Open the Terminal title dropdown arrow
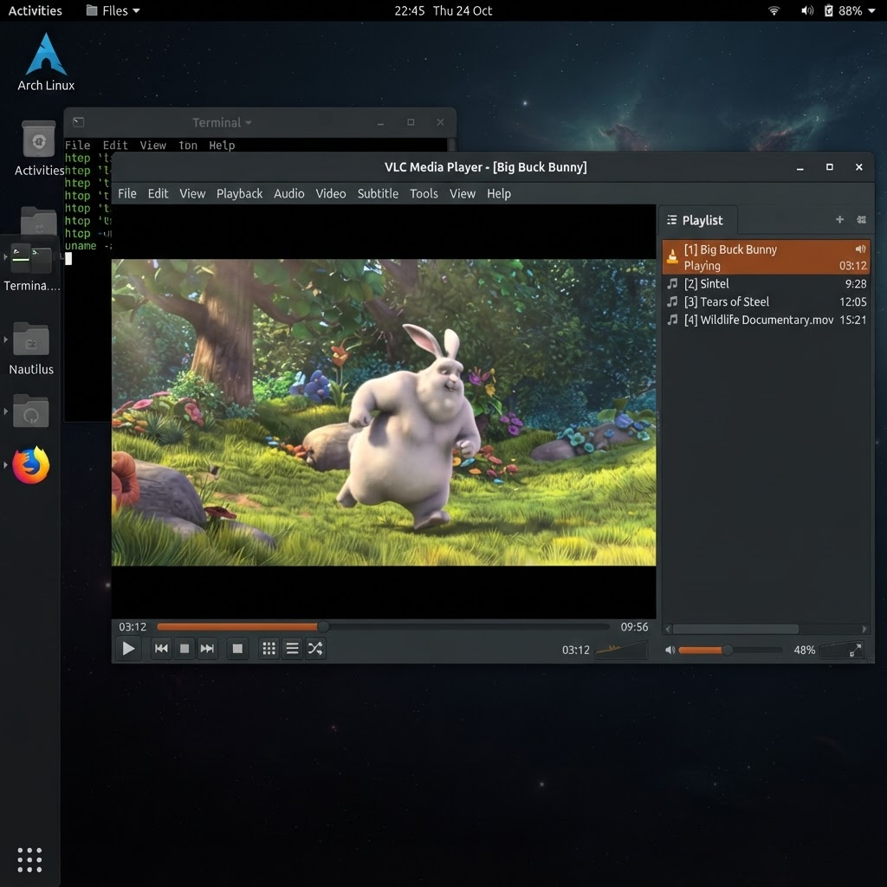This screenshot has height=887, width=887. pyautogui.click(x=249, y=123)
